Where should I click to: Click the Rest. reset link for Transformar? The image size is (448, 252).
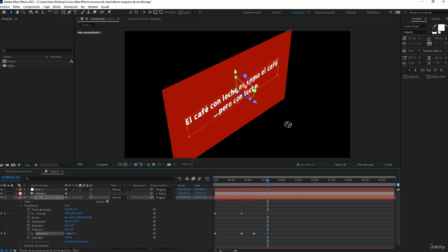coord(67,205)
